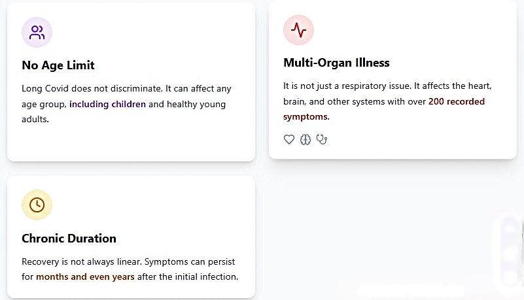Click the highlighted "200 recorded symptoms" text

457,102
